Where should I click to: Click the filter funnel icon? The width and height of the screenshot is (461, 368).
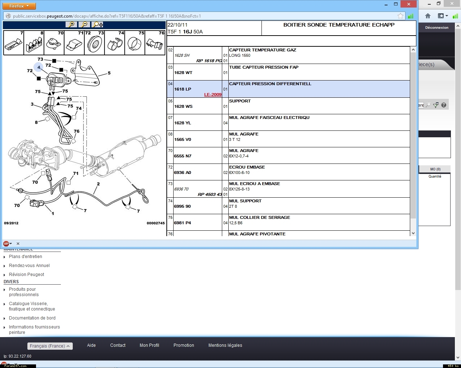[436, 105]
